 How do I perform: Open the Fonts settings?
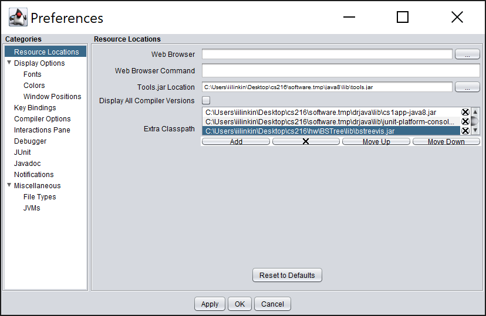[32, 74]
